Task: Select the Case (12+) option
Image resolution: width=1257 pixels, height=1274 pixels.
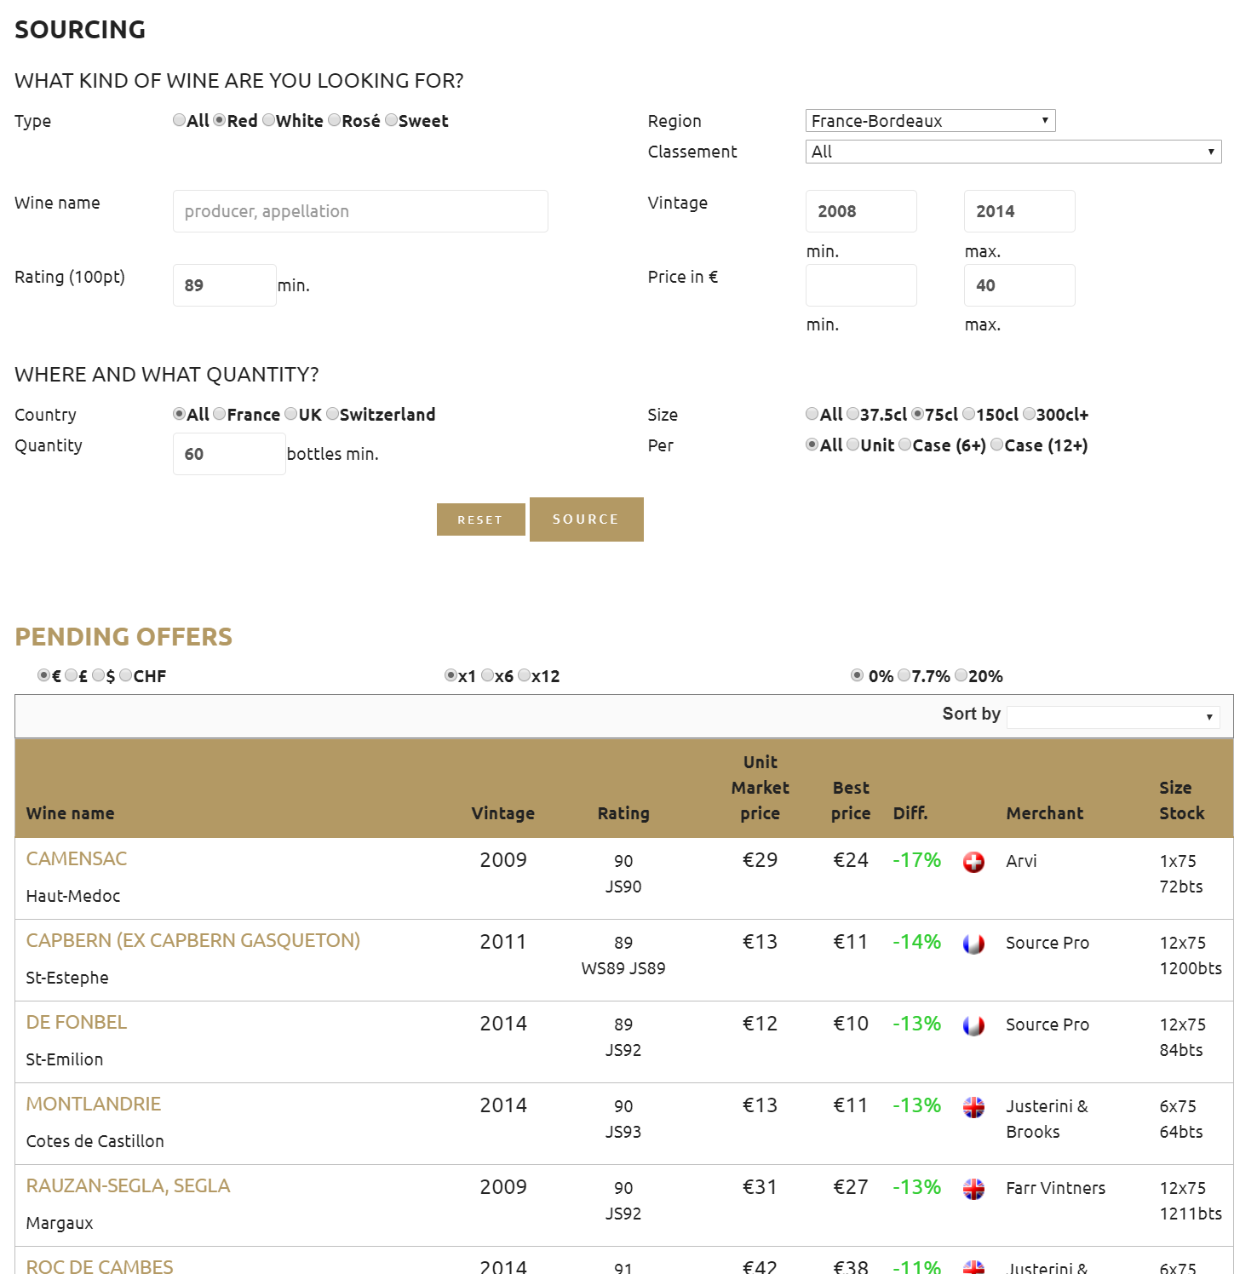Action: tap(997, 445)
